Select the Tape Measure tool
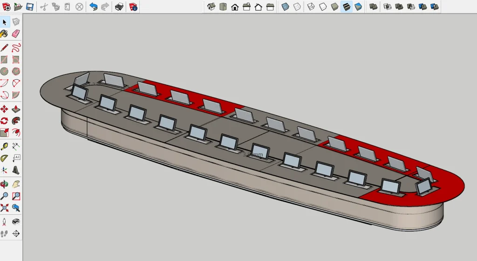The height and width of the screenshot is (261, 477). pyautogui.click(x=4, y=147)
